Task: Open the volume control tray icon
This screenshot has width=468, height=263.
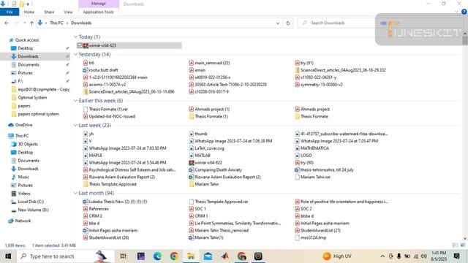Action: (x=424, y=256)
